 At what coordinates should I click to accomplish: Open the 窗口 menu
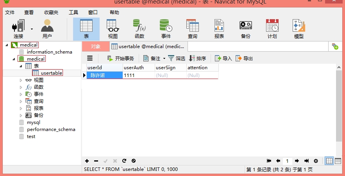click(93, 13)
